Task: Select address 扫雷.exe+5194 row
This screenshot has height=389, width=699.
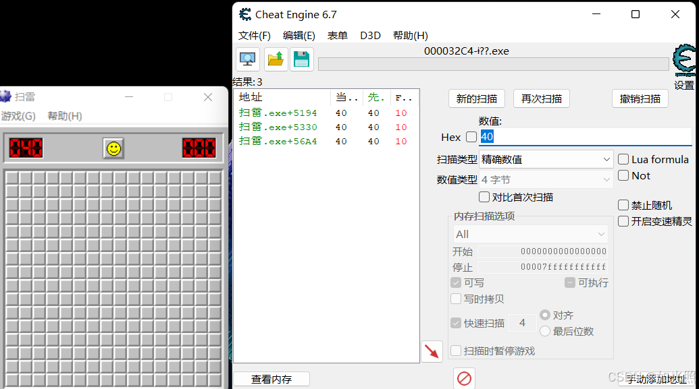Action: click(326, 113)
